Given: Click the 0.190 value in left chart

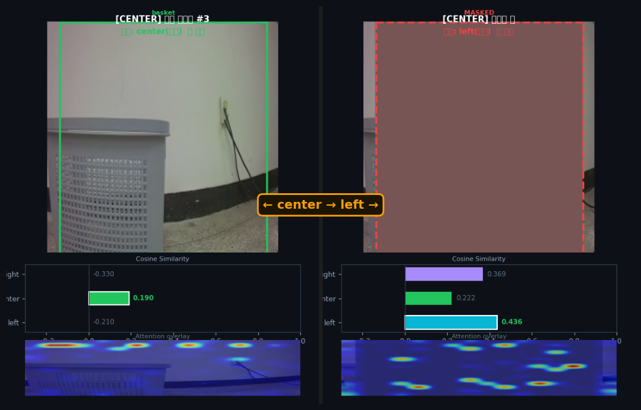Looking at the screenshot, I should pos(143,298).
